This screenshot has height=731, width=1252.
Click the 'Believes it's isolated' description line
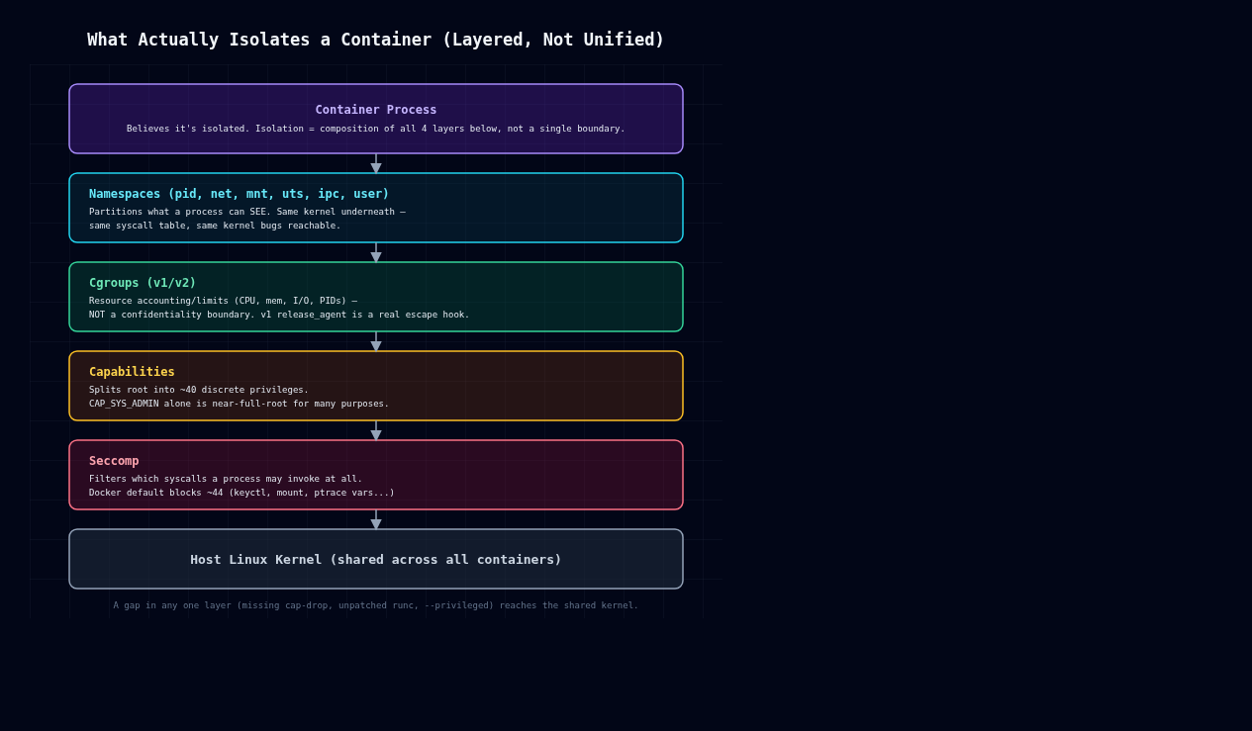[376, 129]
